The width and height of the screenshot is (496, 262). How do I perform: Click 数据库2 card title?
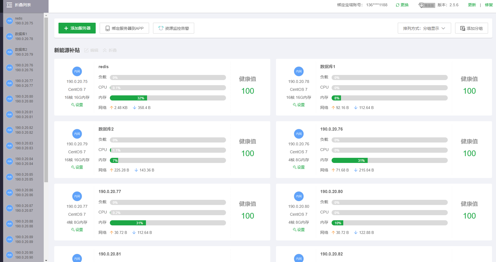[x=106, y=129]
